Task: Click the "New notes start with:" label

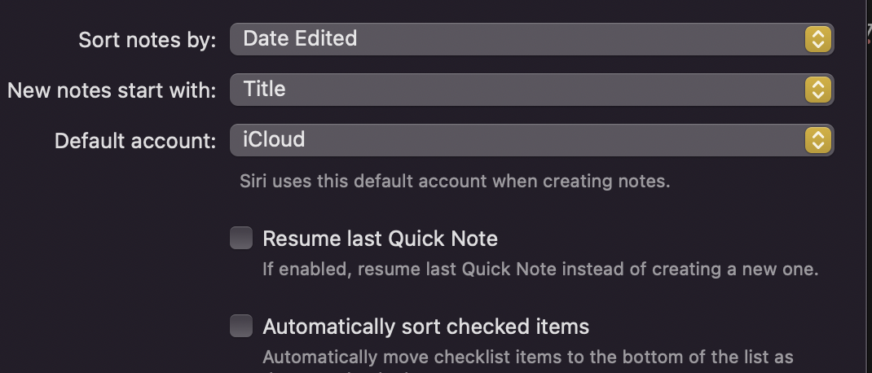Action: 112,90
